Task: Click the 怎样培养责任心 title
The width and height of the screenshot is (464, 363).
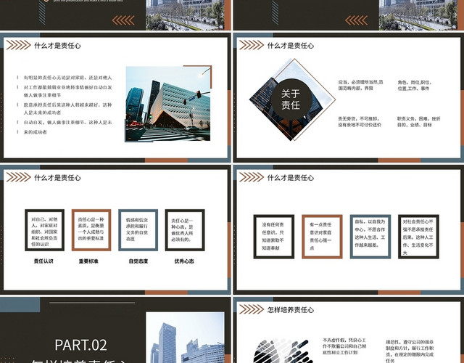Action: pos(291,310)
